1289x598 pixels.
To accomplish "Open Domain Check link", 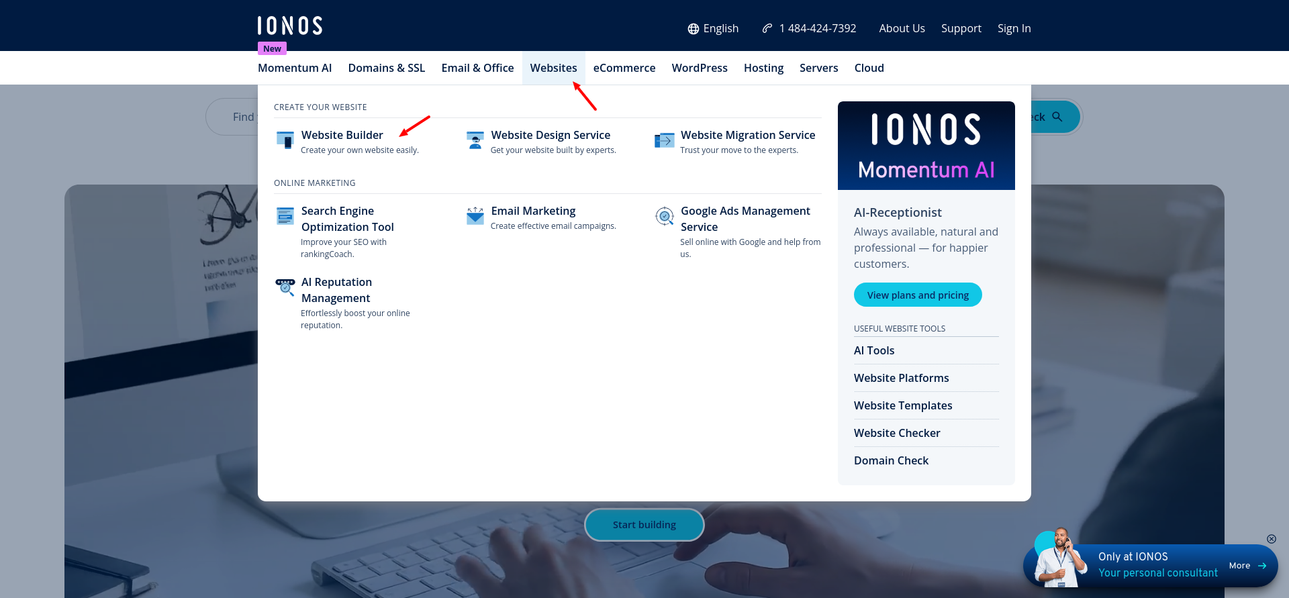I will (891, 460).
